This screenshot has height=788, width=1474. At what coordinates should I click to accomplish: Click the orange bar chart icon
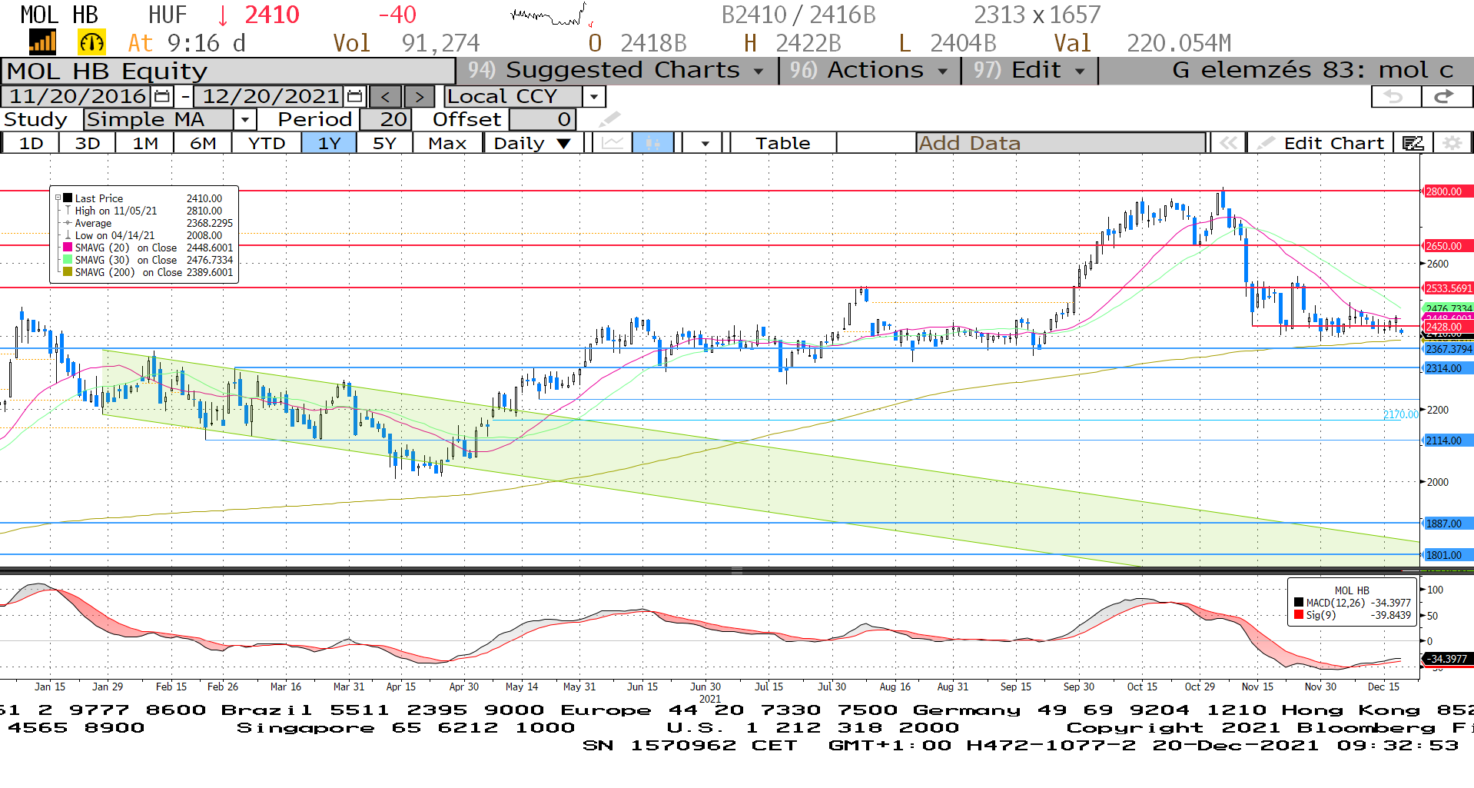[42, 42]
